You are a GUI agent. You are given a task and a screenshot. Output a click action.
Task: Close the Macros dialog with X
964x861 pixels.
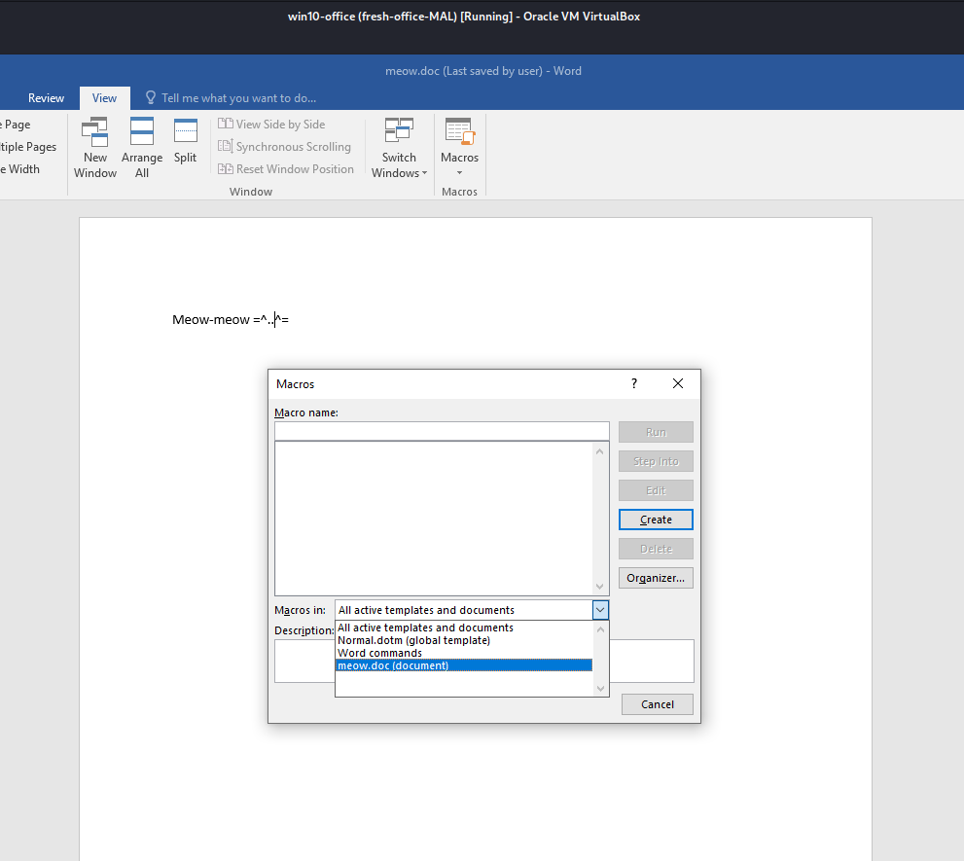coord(677,383)
